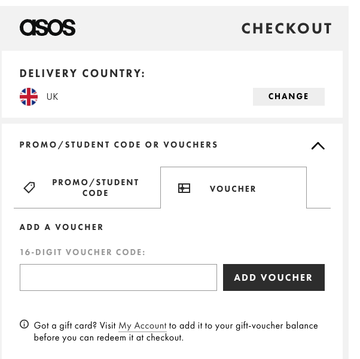Click the UK flag icon
Image resolution: width=360 pixels, height=359 pixels.
click(29, 97)
